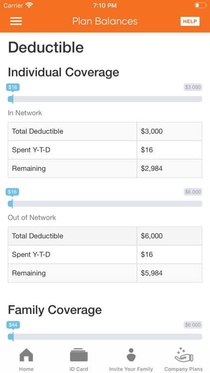The image size is (210, 373).
Task: Tap the $3 000 limit label
Action: (x=193, y=87)
